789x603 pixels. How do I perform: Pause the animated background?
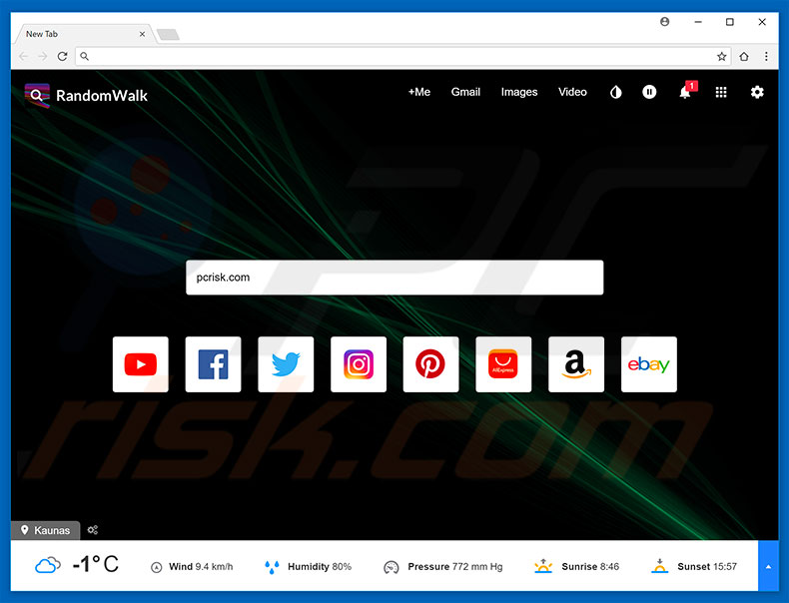(649, 92)
